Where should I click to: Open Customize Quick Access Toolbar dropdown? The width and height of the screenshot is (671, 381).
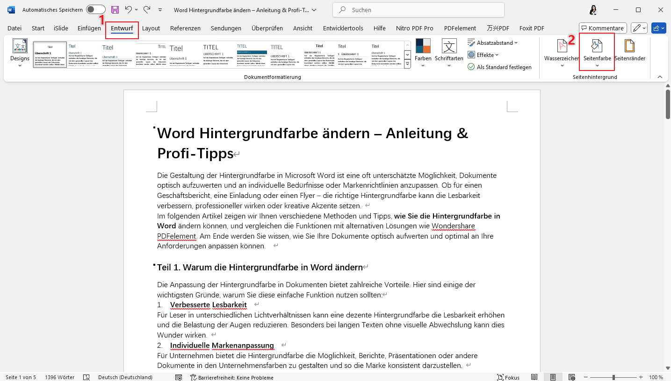pos(160,10)
